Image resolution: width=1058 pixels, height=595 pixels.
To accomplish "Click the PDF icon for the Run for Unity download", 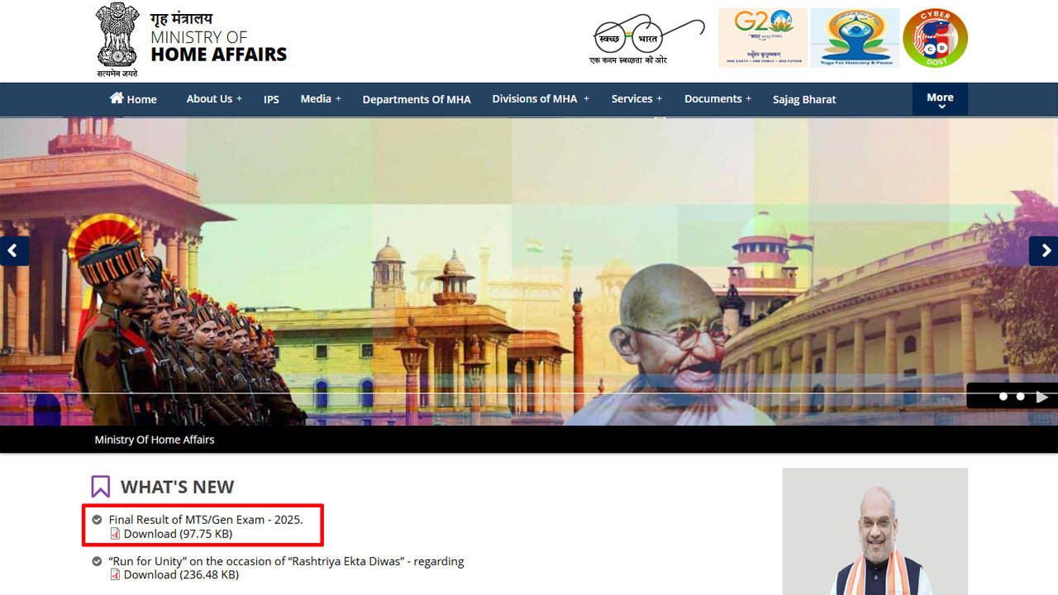I will coord(115,574).
